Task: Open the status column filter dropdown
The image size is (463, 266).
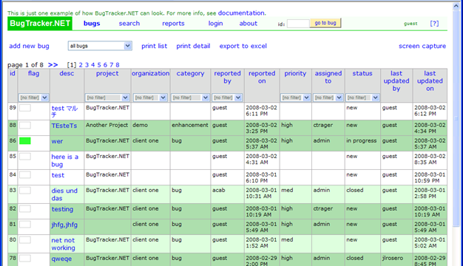Action: click(x=362, y=98)
